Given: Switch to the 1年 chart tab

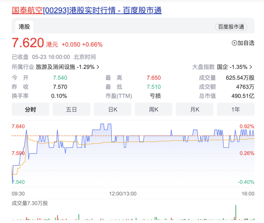Looking at the screenshot, I should coord(236,109).
